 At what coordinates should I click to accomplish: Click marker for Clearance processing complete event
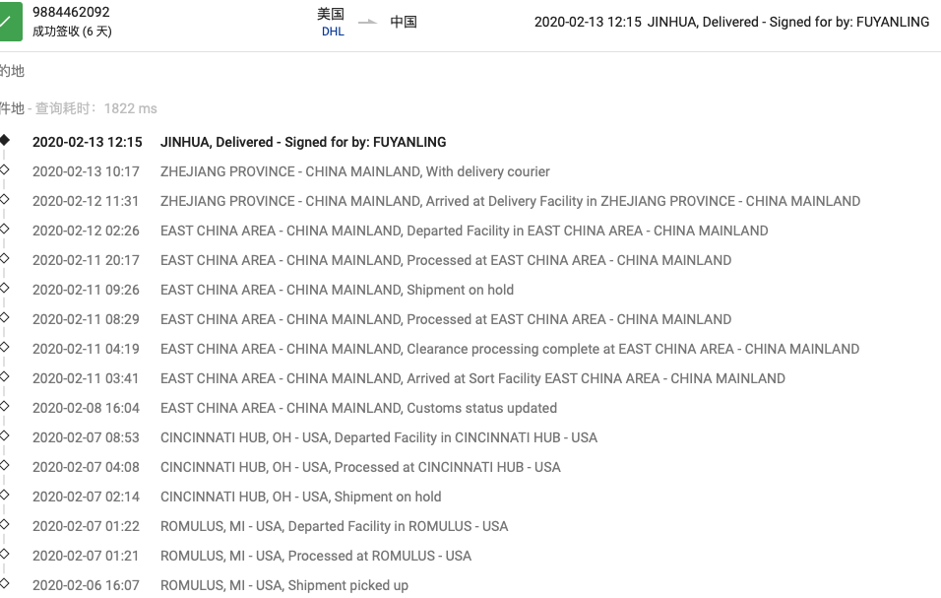coord(5,347)
